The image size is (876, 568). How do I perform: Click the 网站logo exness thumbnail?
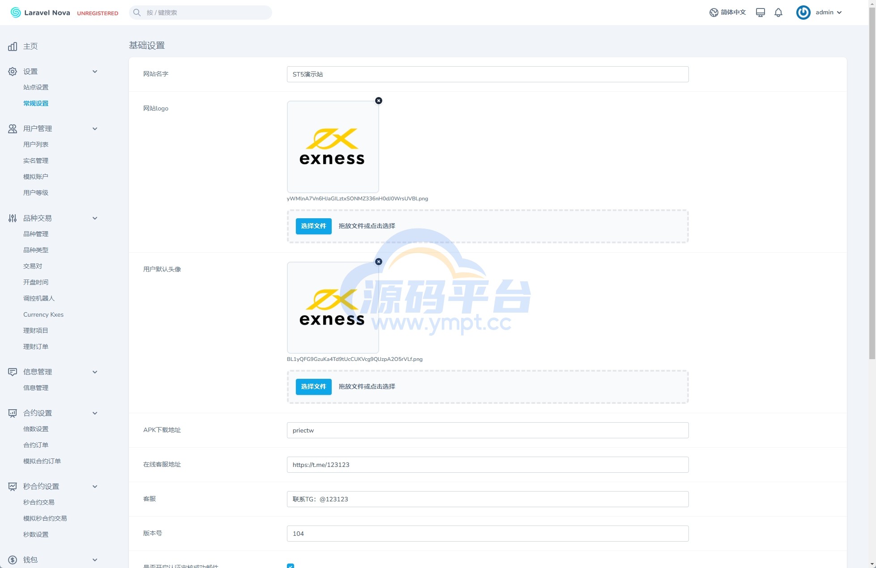point(333,147)
